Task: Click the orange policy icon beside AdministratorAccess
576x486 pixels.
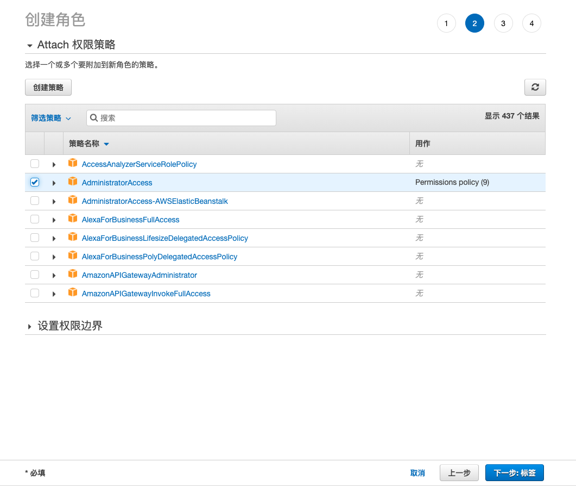Action: (73, 182)
